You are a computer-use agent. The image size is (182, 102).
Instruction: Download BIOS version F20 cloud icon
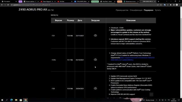coord(95,88)
